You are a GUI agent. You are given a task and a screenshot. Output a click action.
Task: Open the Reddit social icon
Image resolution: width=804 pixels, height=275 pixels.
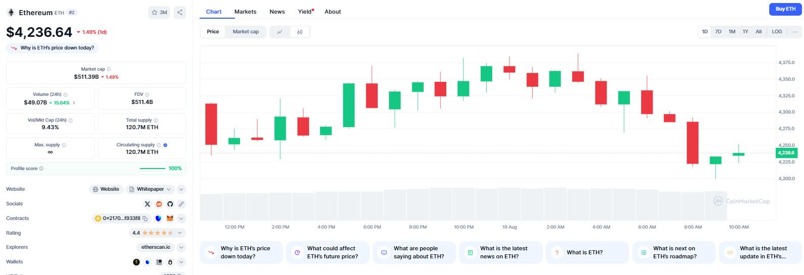159,204
